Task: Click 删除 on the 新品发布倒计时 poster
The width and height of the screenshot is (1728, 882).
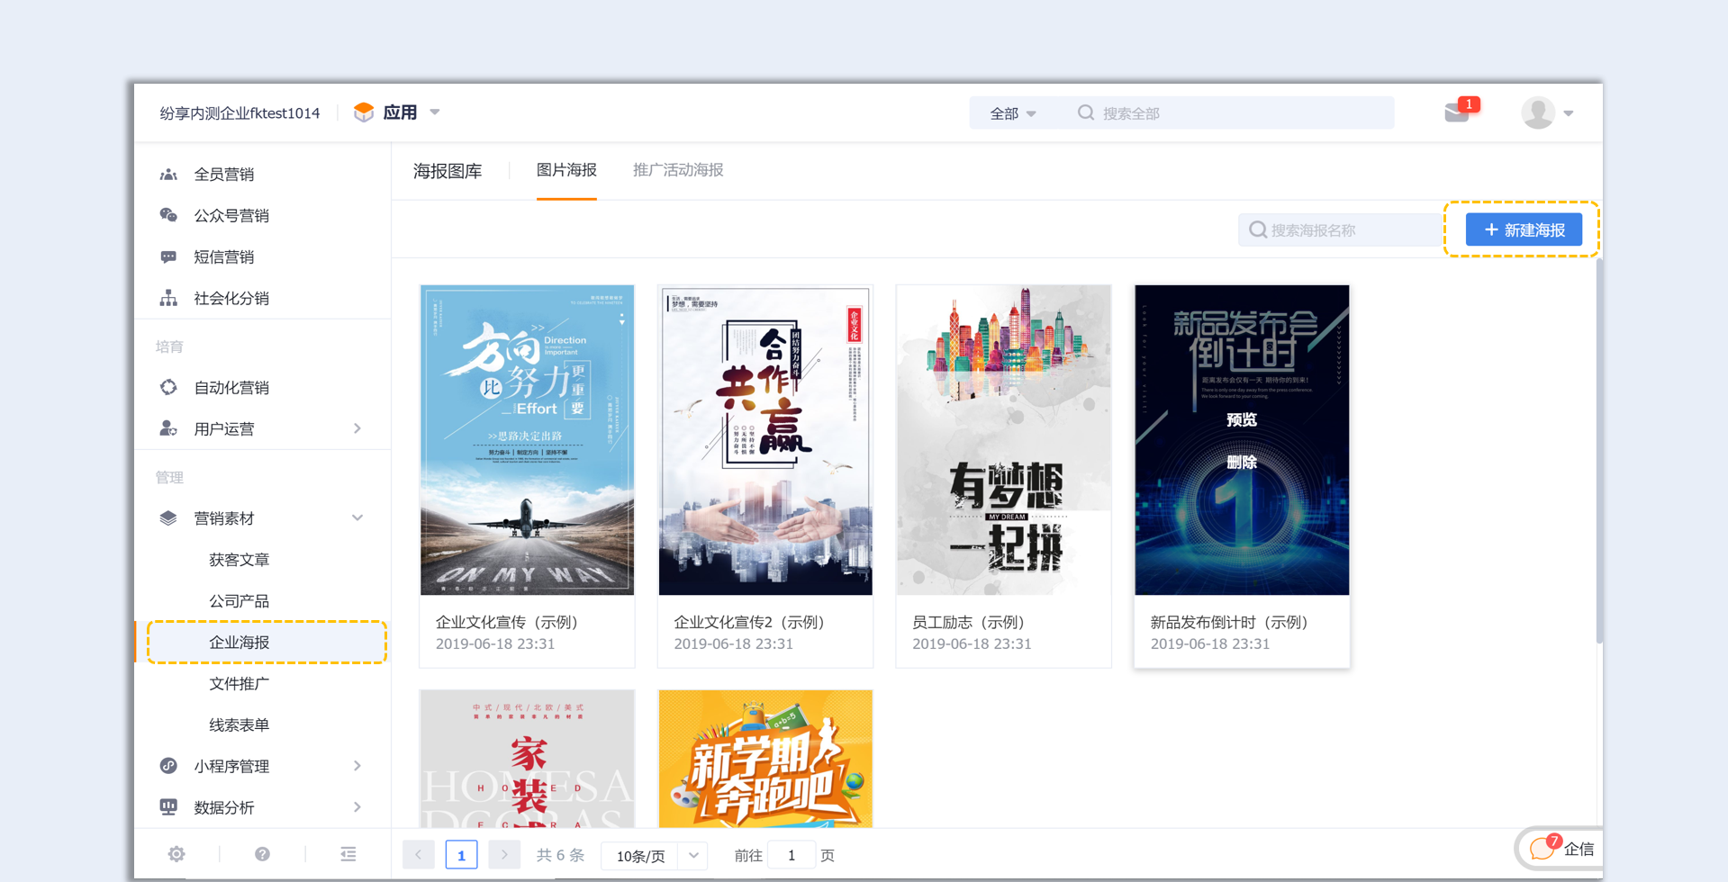Action: (x=1241, y=462)
